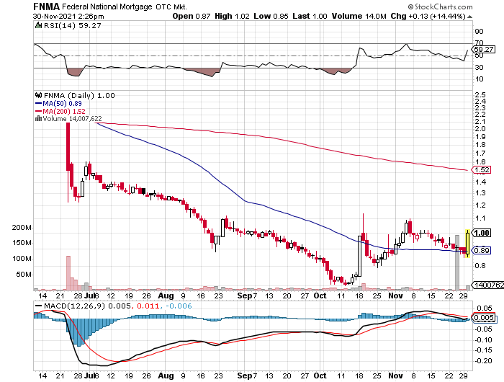Click the bold FNMA ticker symbol title
The height and width of the screenshot is (382, 504).
pyautogui.click(x=46, y=6)
